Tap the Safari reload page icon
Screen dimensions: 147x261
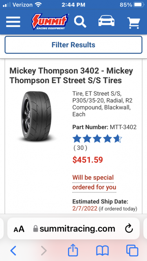pyautogui.click(x=129, y=229)
